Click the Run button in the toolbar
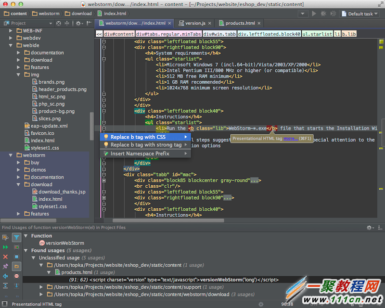The height and width of the screenshot is (308, 385). (x=314, y=13)
